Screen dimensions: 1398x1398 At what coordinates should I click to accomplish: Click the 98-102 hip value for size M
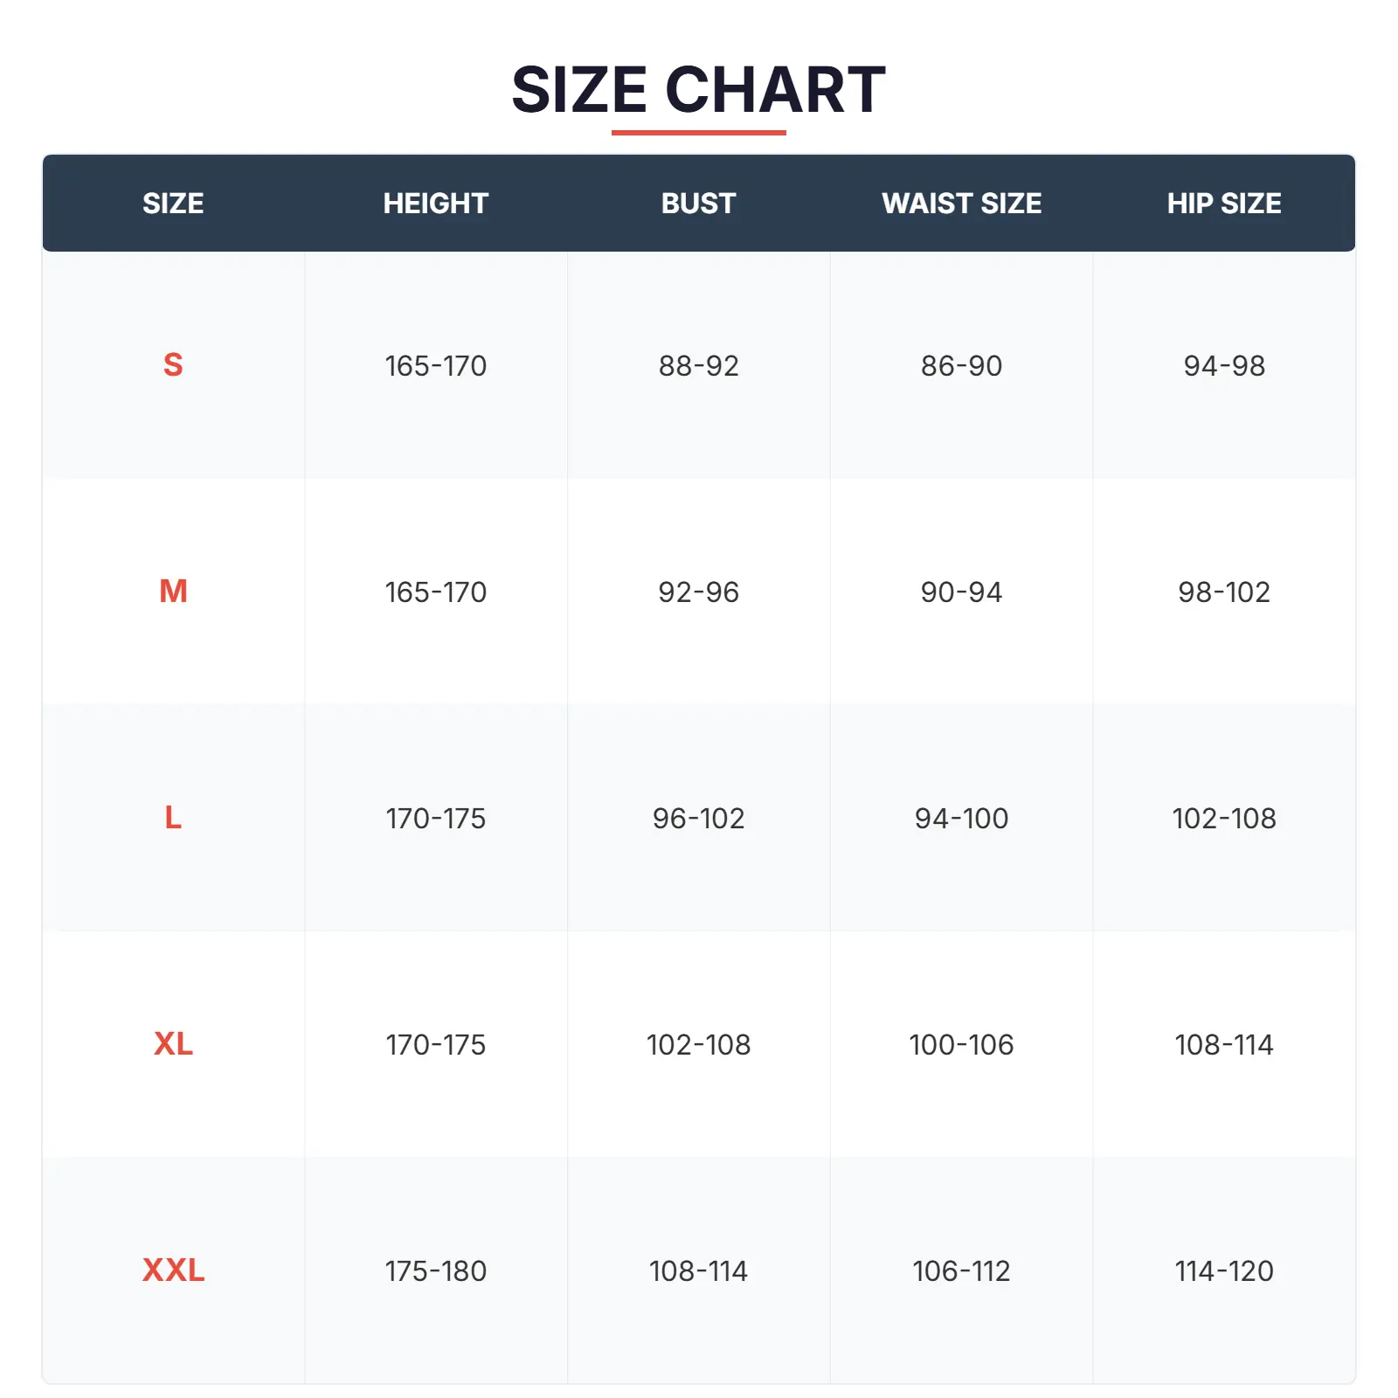[x=1223, y=592]
